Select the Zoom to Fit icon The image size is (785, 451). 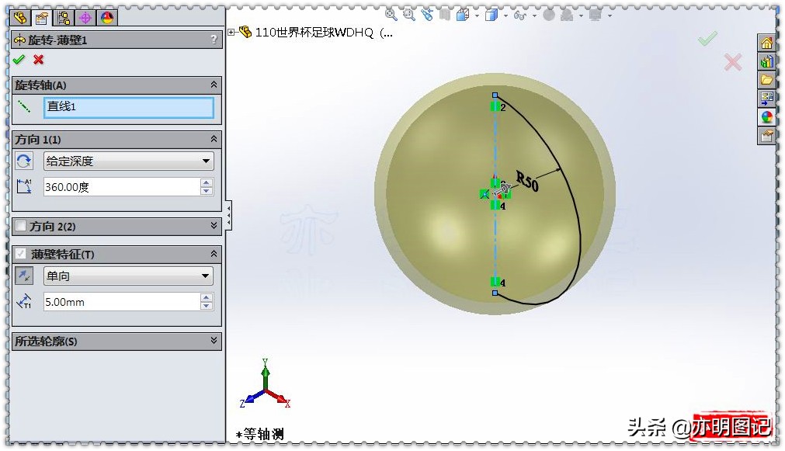tap(390, 15)
